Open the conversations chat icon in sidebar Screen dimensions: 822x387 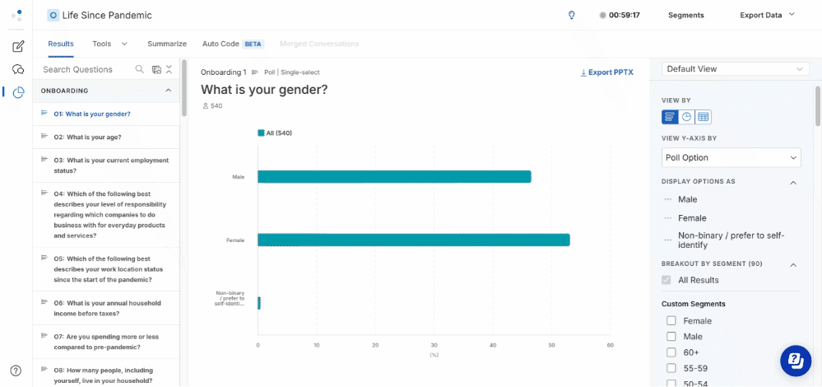18,69
